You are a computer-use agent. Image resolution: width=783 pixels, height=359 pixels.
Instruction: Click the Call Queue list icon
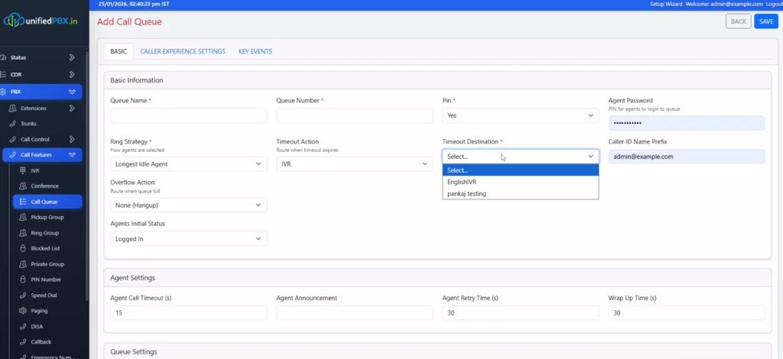click(22, 202)
